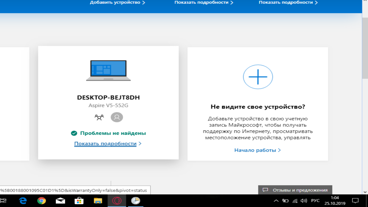Click the green checkmark status icon
This screenshot has height=207, width=368.
pos(74,133)
